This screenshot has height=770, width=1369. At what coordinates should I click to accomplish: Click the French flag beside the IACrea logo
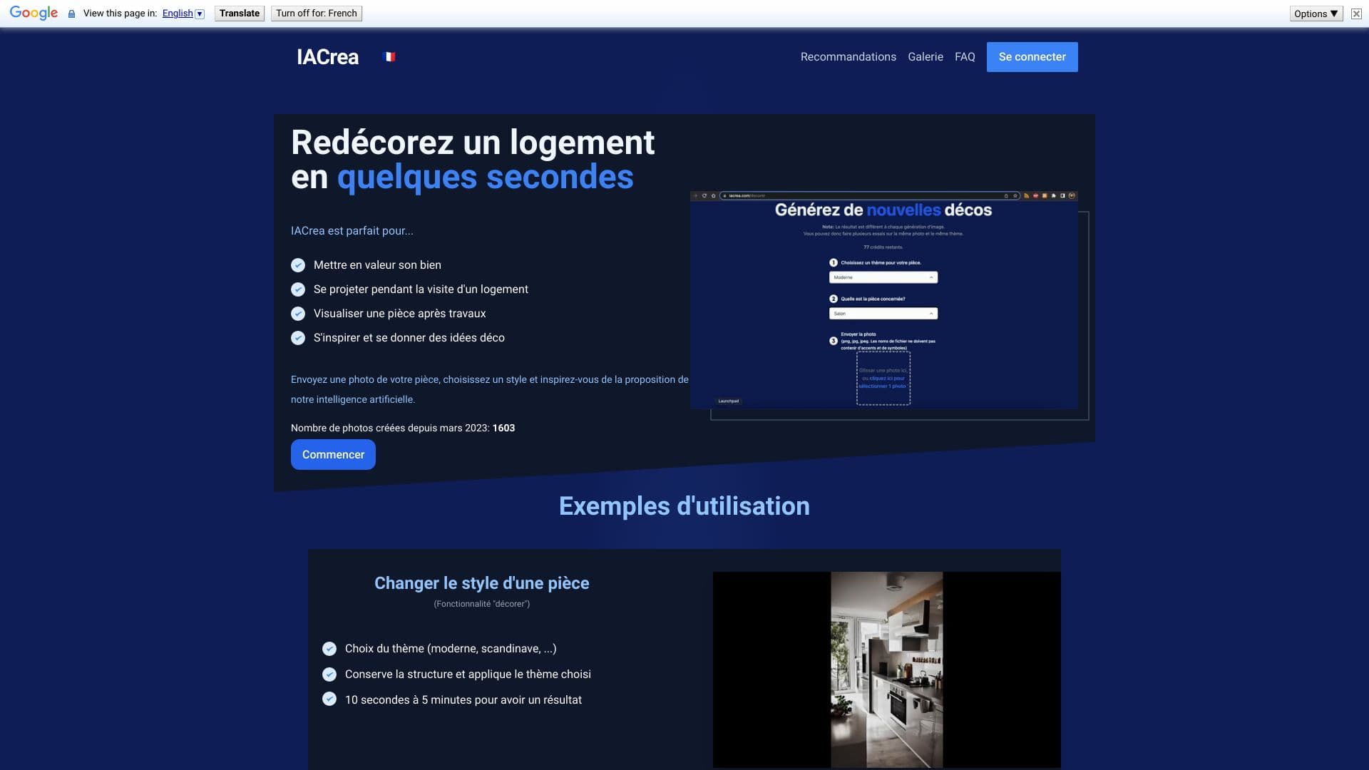tap(389, 56)
